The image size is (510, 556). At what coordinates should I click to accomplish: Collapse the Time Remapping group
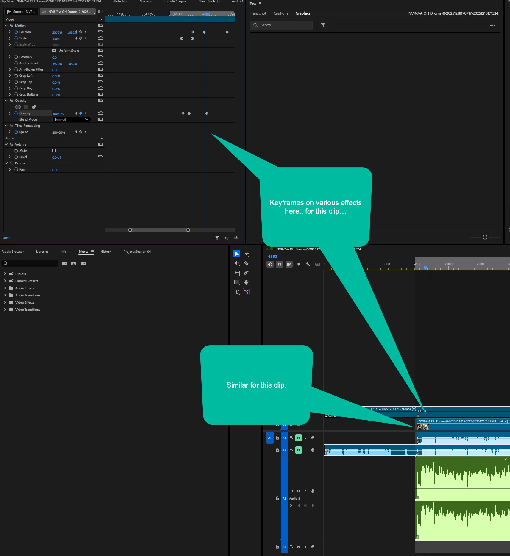click(x=6, y=126)
